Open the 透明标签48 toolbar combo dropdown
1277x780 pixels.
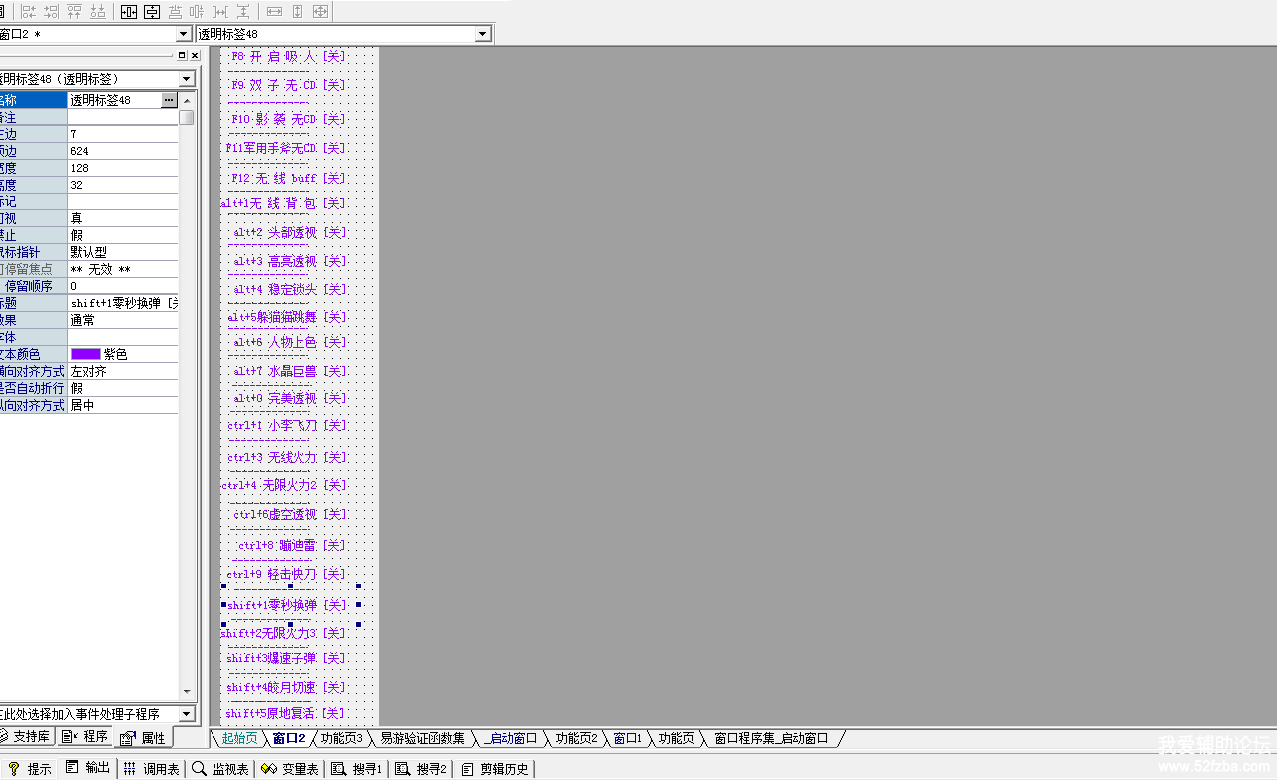click(x=483, y=34)
